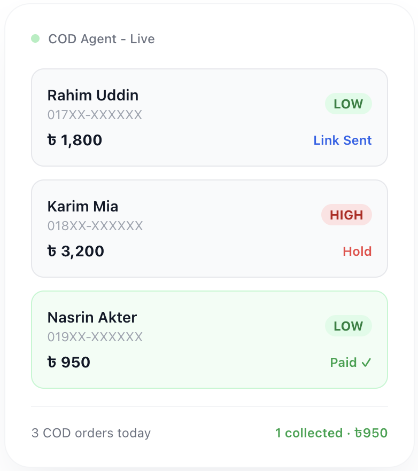Toggle the Link Sent status for Rahim Uddin
The image size is (418, 471).
point(343,140)
